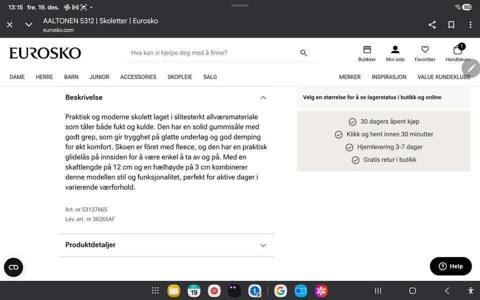Screen dimensions: 480x300
Task: Open the SKOPLEIE menu
Action: pos(179,77)
